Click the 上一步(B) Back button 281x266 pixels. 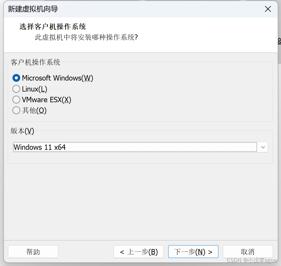(x=139, y=251)
